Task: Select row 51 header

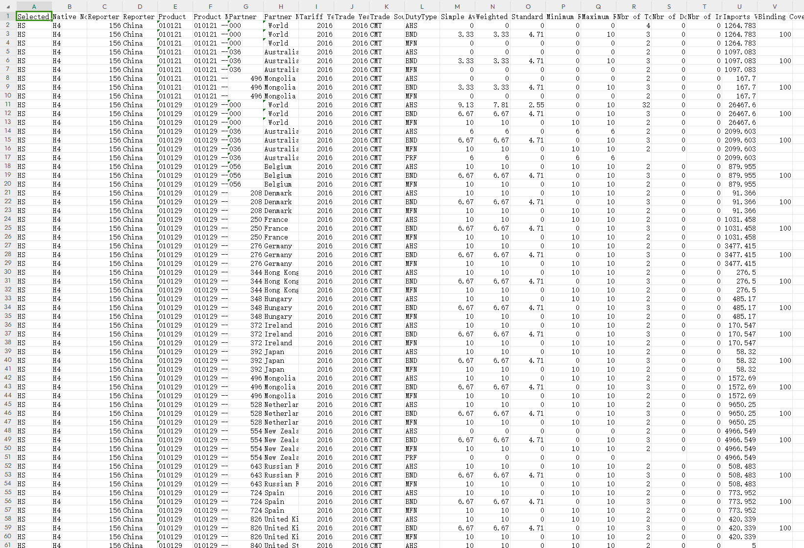Action: point(7,457)
